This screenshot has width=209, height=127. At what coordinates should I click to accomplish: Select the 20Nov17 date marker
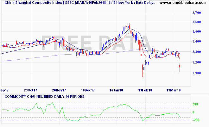click(59, 90)
